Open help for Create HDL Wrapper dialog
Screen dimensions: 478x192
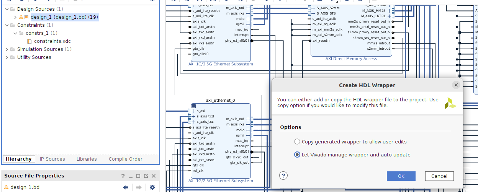[283, 176]
